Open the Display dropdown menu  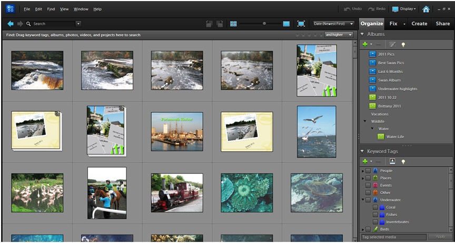pyautogui.click(x=407, y=9)
